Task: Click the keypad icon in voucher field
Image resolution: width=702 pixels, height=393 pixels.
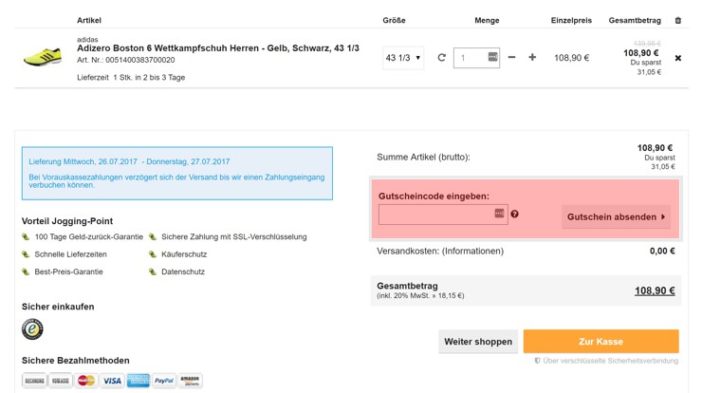Action: tap(499, 214)
